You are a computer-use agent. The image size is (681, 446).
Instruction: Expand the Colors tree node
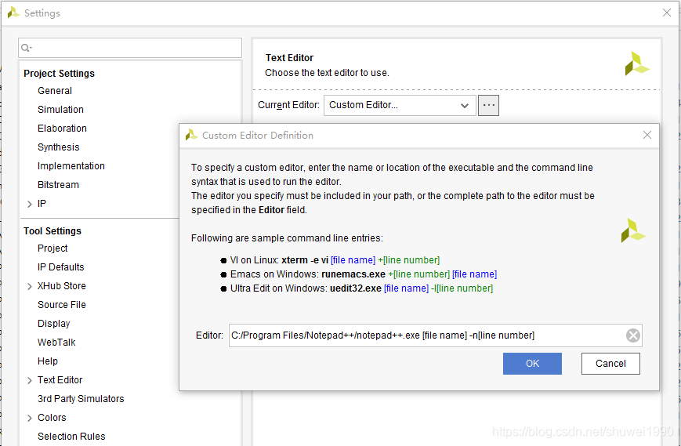(30, 418)
